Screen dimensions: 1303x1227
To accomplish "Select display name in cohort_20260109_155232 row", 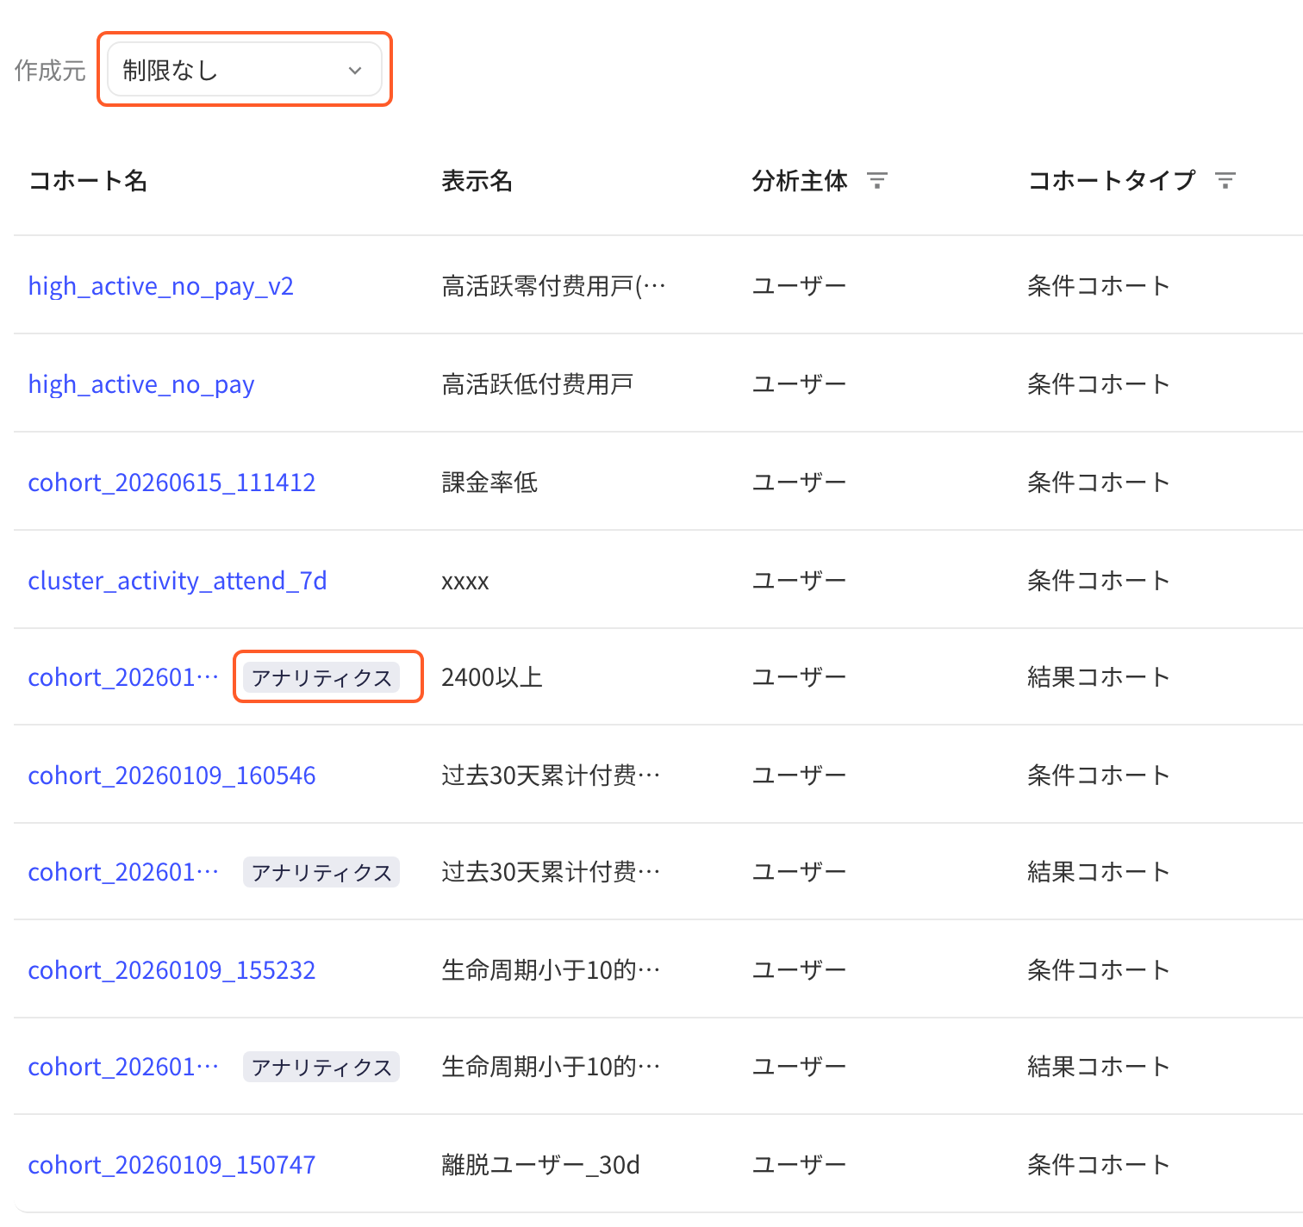I will pyautogui.click(x=551, y=970).
